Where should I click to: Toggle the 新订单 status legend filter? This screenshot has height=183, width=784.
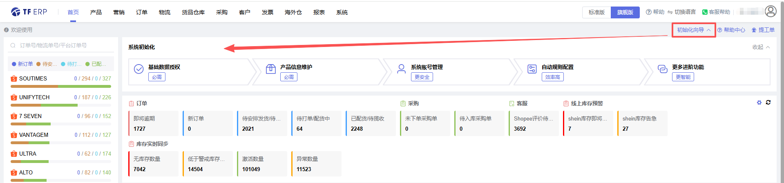22,64
